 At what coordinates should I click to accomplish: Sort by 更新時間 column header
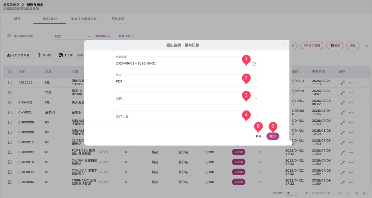click(x=318, y=72)
